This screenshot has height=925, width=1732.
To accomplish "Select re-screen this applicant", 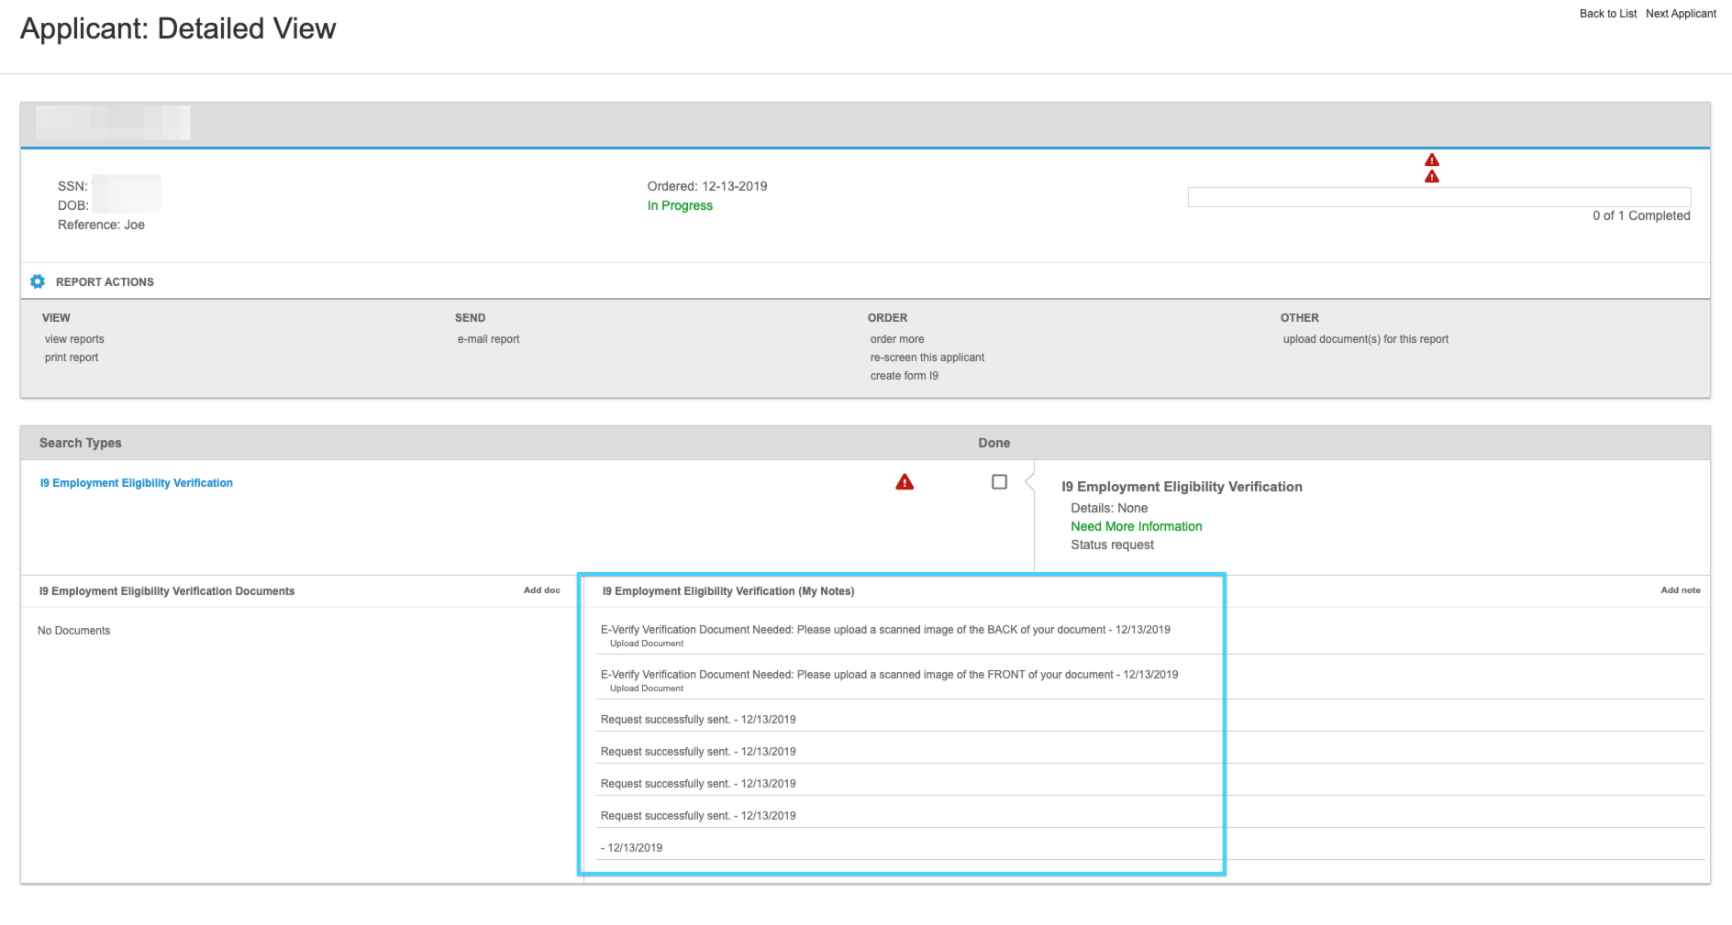I will [x=927, y=358].
